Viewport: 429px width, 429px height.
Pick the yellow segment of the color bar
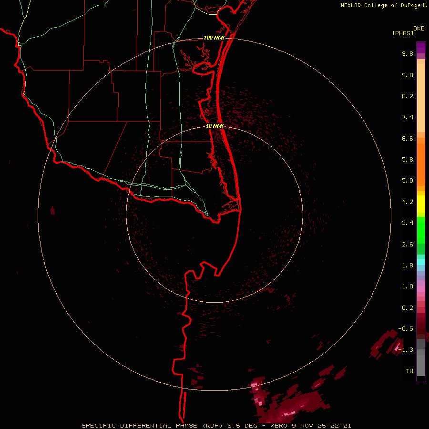[421, 204]
